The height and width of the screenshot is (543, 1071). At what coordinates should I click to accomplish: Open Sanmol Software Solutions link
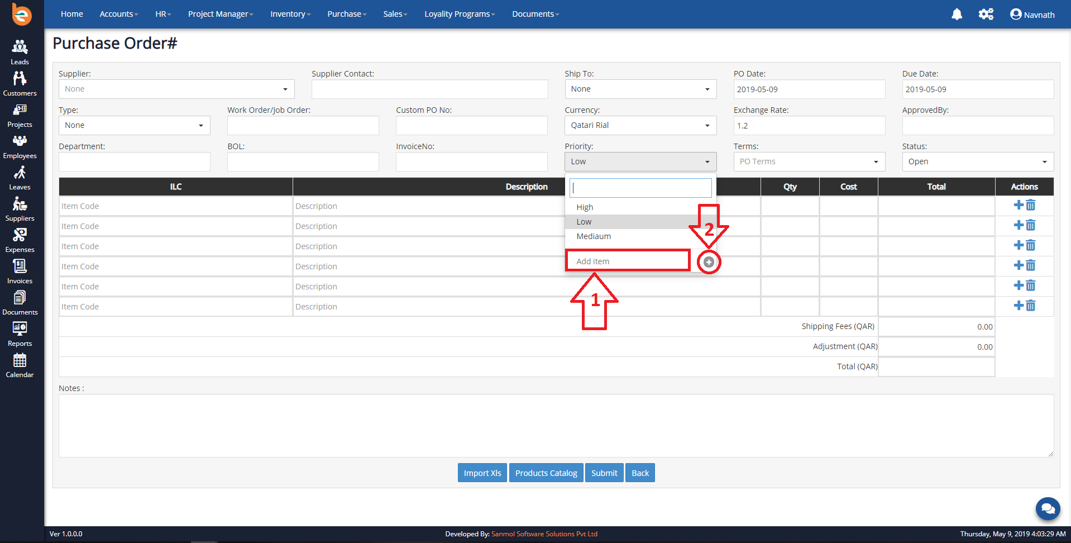pos(544,534)
